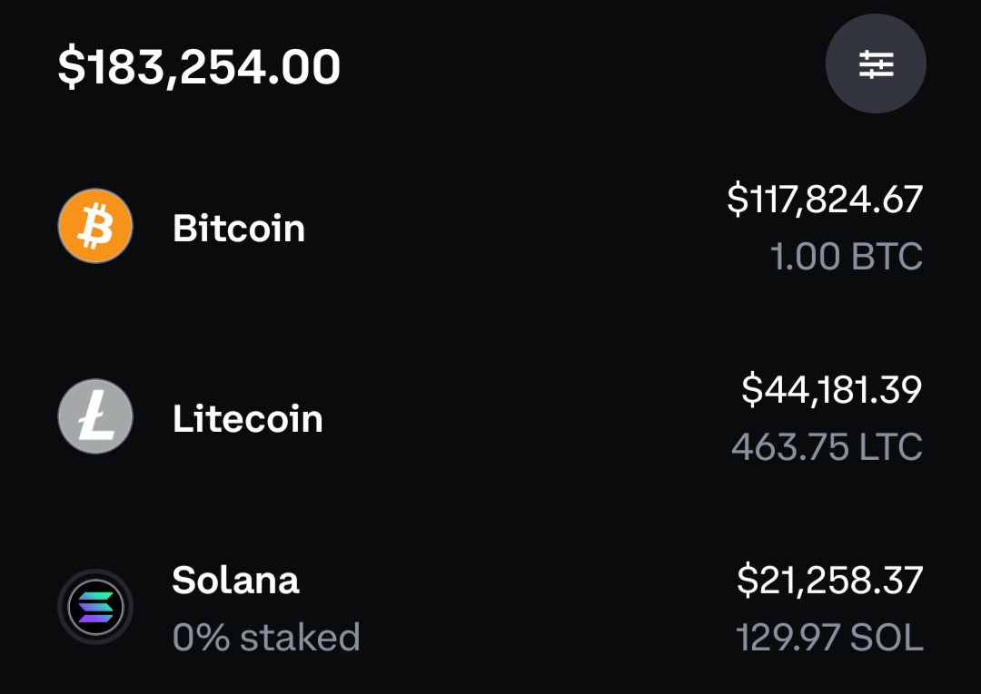The image size is (981, 694).
Task: Tap the 129.97 SOL amount
Action: click(x=829, y=637)
